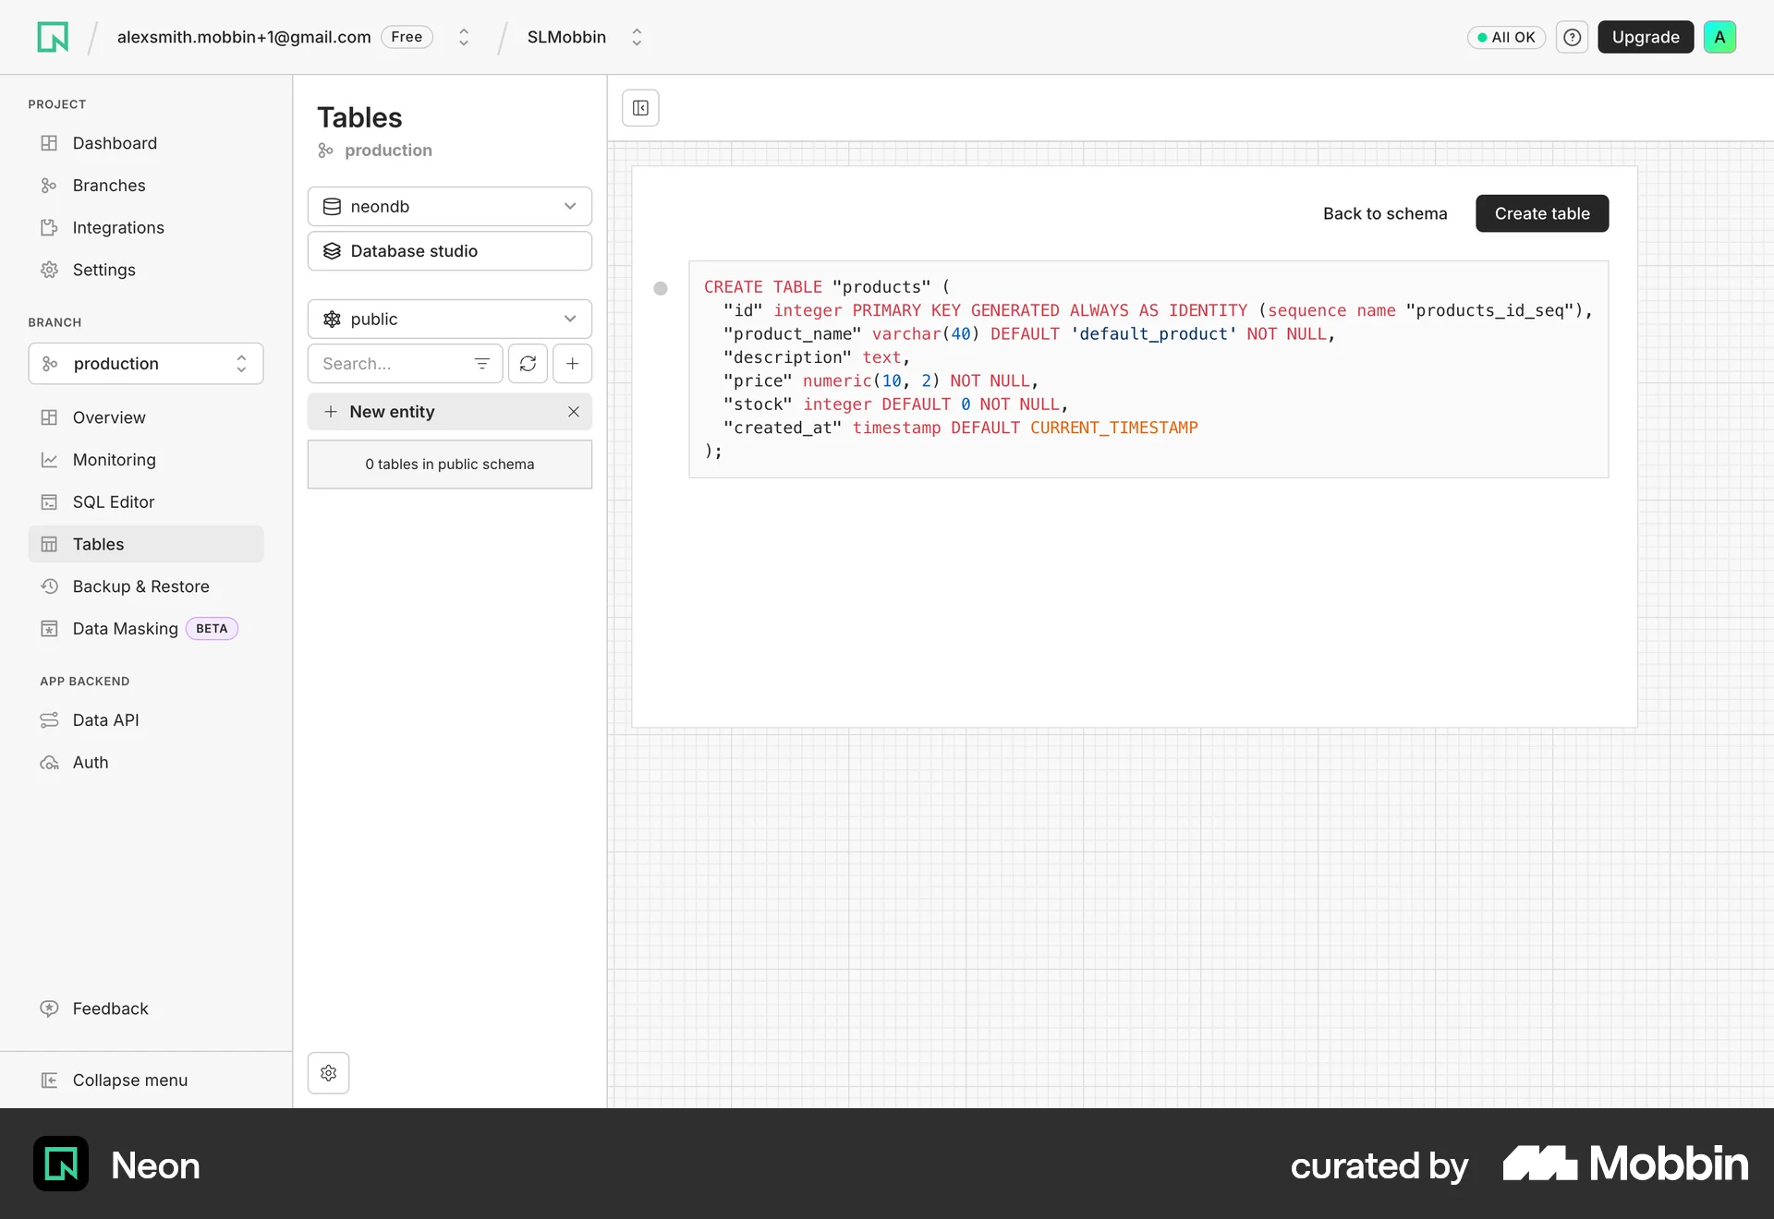Close the New entity item
1774x1219 pixels.
coord(574,412)
